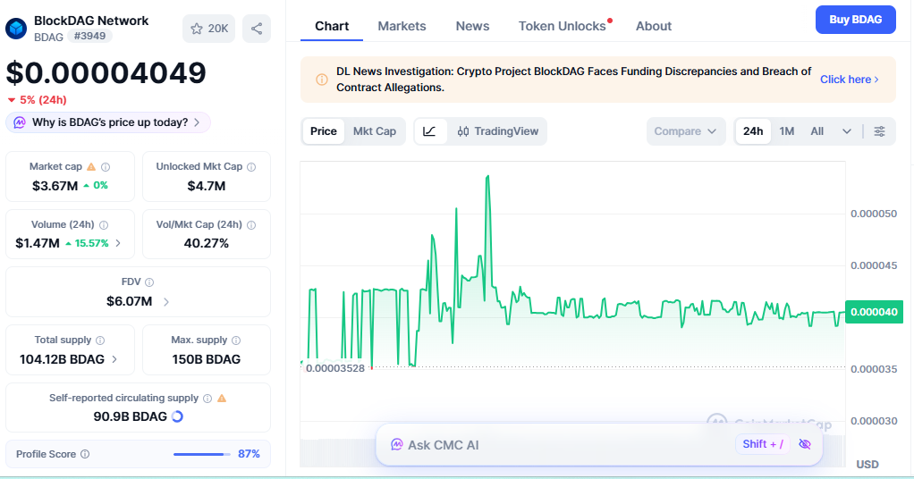Click the circulating supply progress ring icon
The image size is (914, 479).
coord(178,416)
